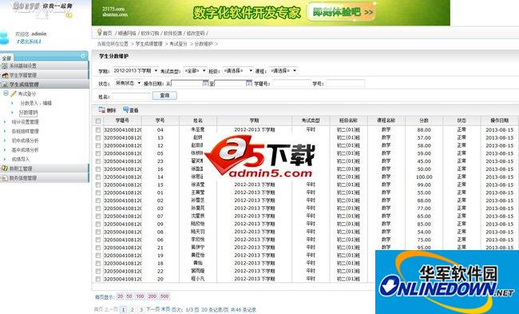
Task: Open the calendar picker for the end date
Action: [x=249, y=83]
